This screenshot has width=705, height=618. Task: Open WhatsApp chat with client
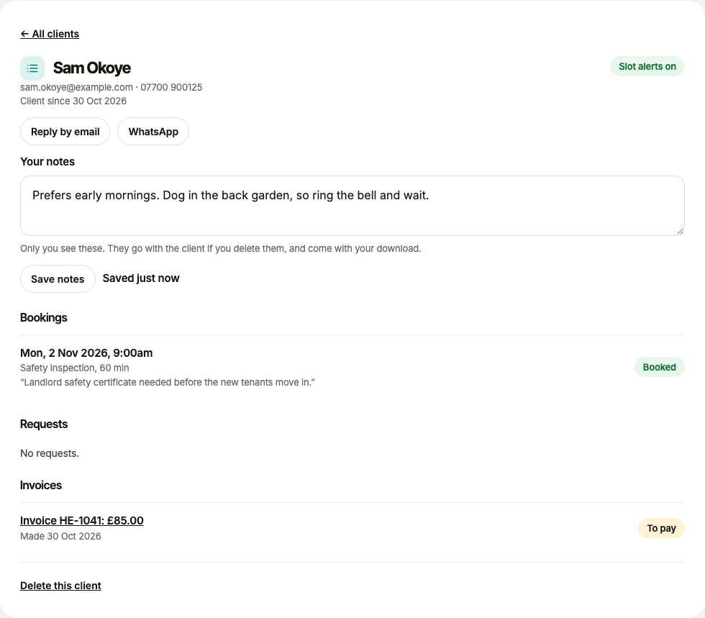click(x=153, y=132)
